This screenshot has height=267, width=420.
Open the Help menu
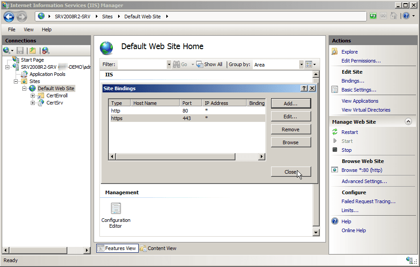47,29
